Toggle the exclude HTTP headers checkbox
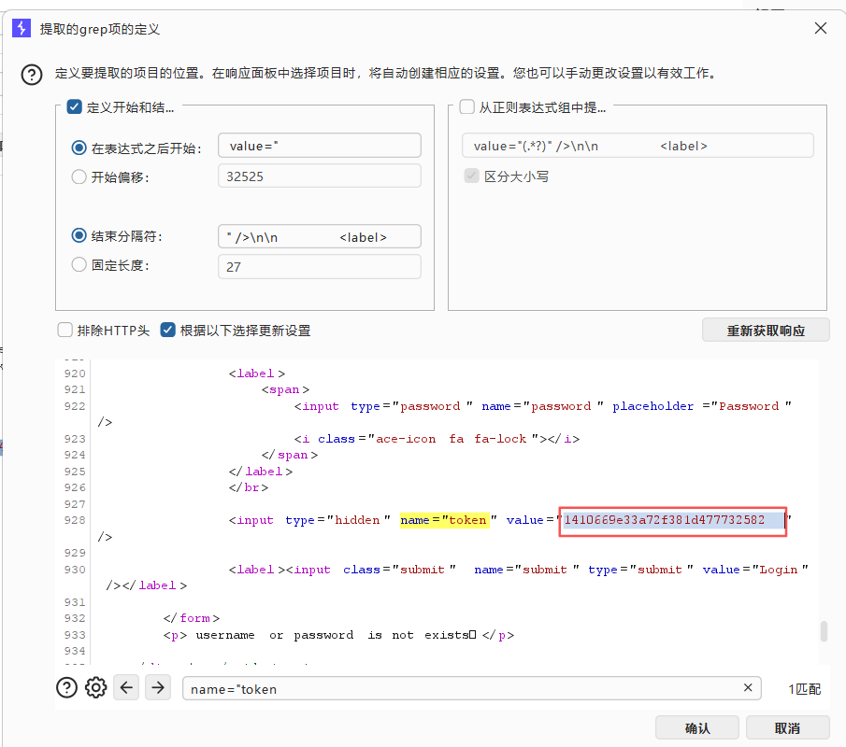This screenshot has height=747, width=846. pos(65,330)
